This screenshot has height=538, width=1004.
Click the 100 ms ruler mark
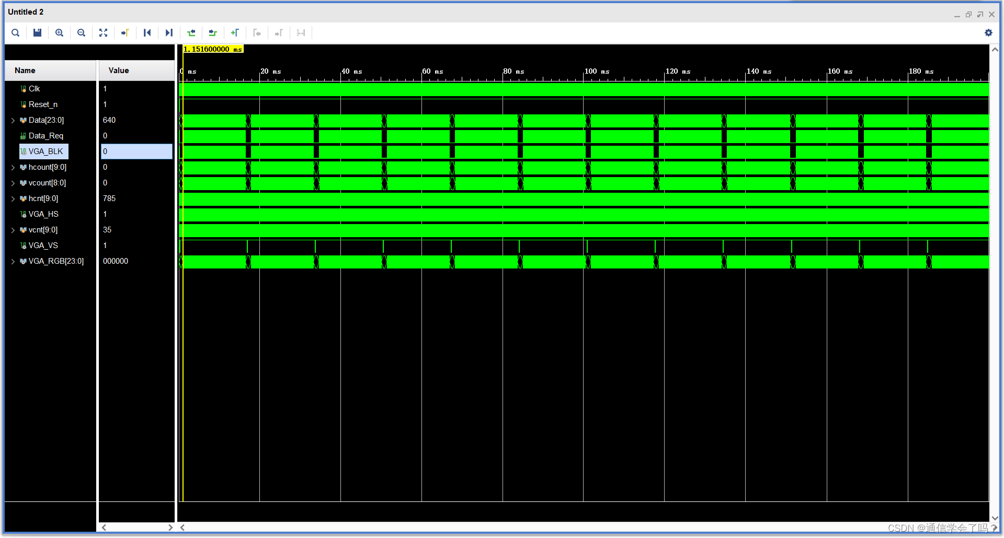click(597, 72)
